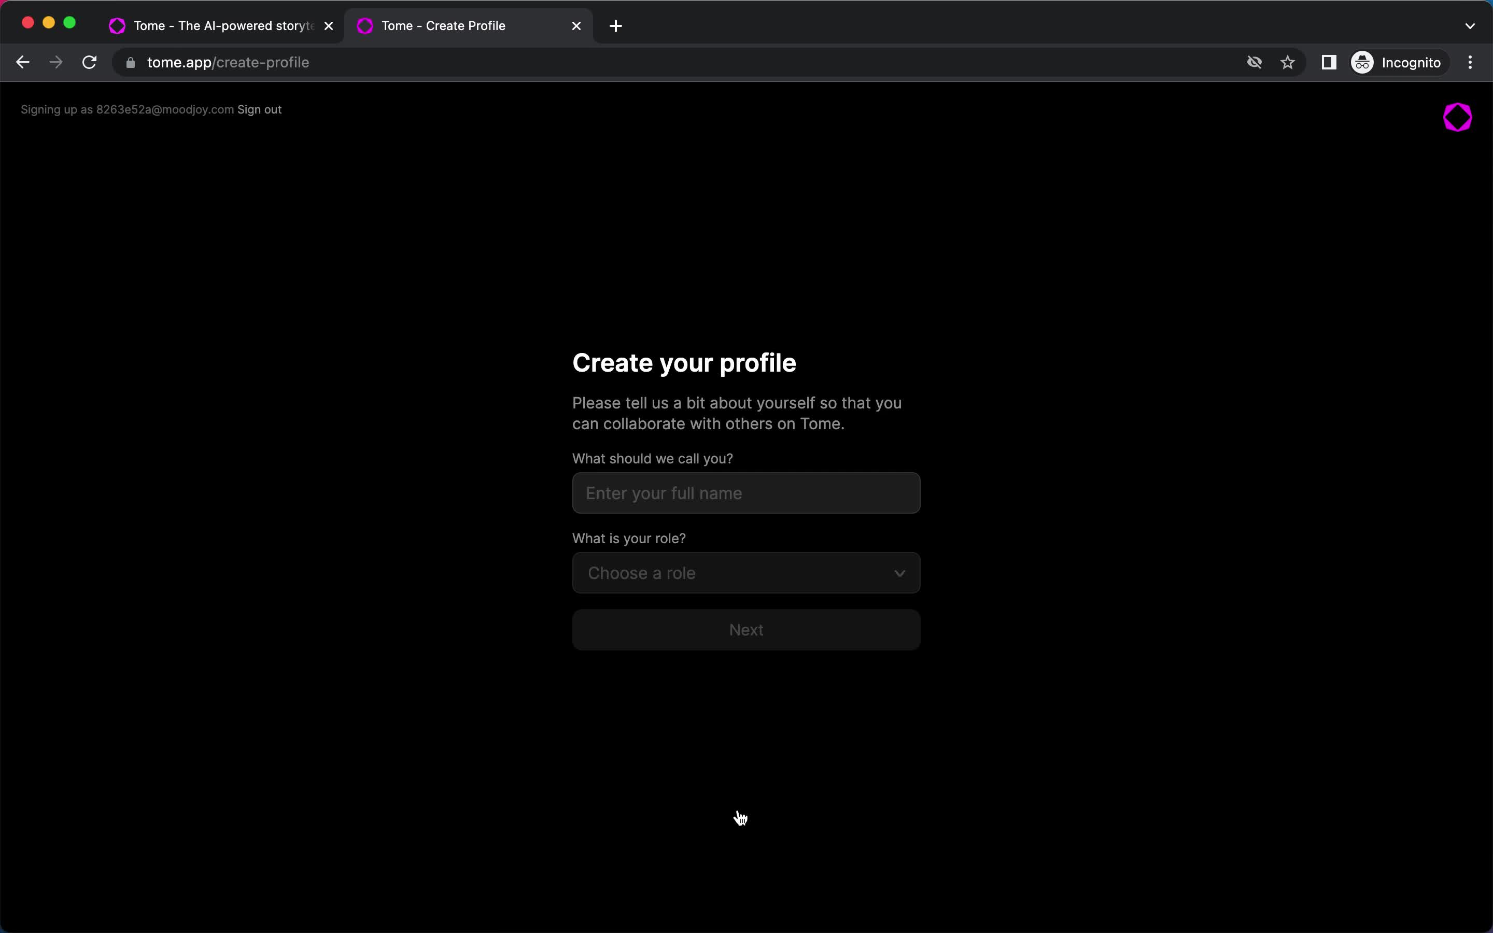Click the third-party cookies blocked eye icon
Viewport: 1493px width, 933px height.
pyautogui.click(x=1254, y=62)
